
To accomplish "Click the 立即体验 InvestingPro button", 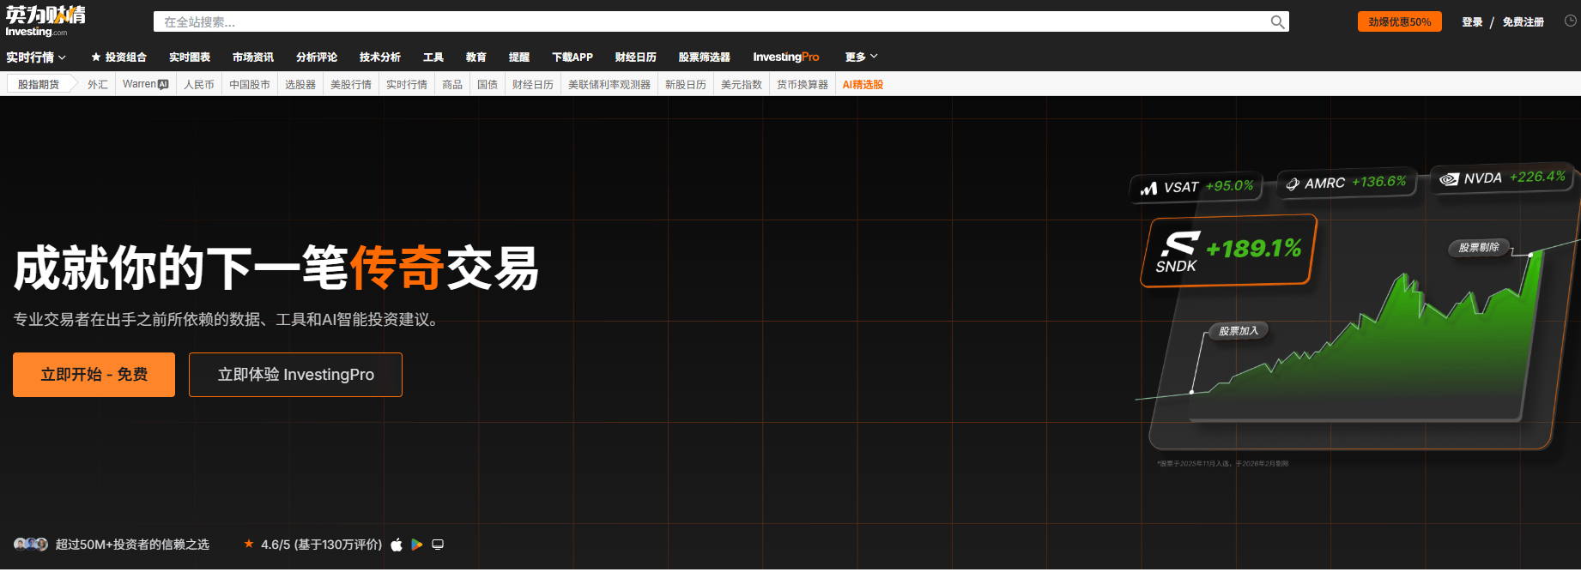I will pyautogui.click(x=295, y=375).
